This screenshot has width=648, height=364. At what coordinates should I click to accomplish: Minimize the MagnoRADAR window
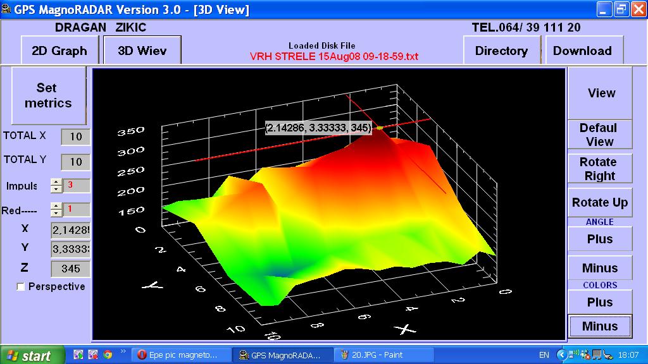click(604, 9)
